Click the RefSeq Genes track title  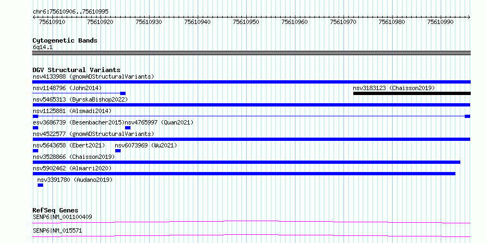click(55, 211)
